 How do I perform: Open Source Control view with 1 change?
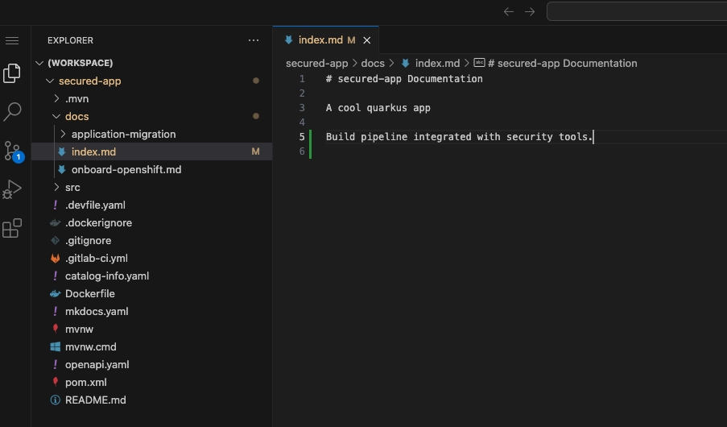[x=12, y=151]
